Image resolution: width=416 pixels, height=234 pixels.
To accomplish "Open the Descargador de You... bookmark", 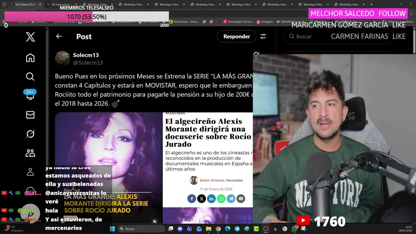I will (x=238, y=21).
